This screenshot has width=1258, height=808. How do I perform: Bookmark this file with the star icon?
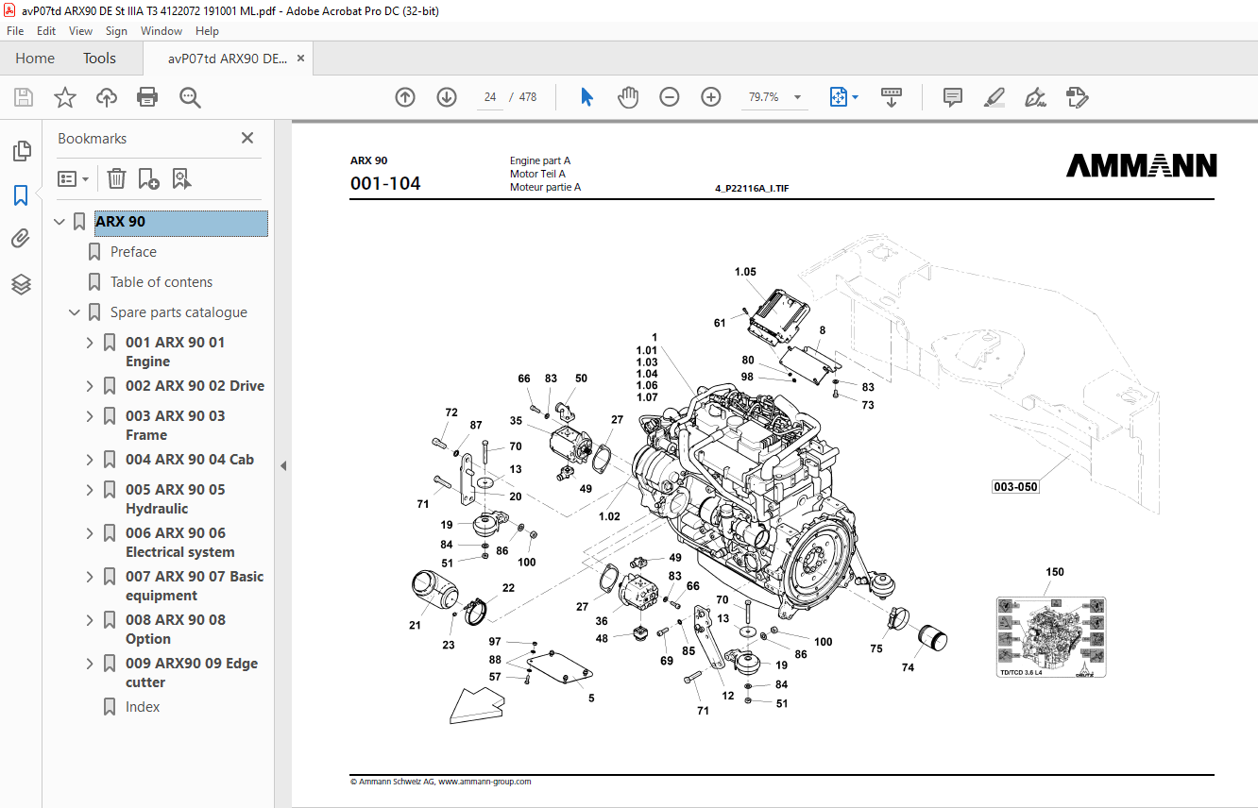[65, 97]
